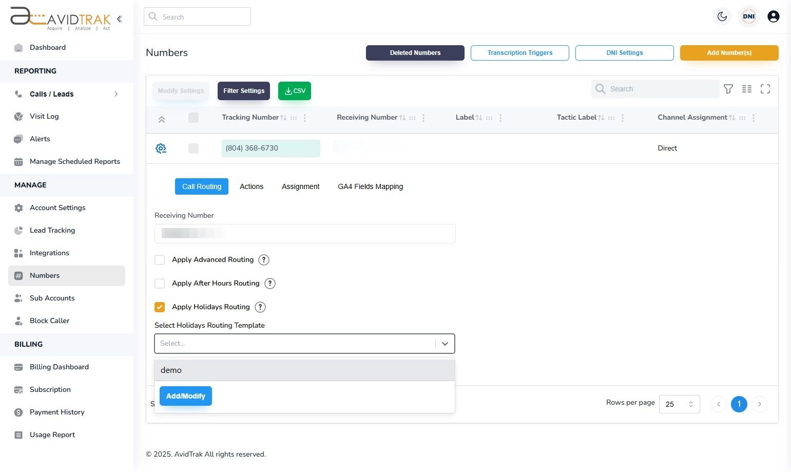
Task: Toggle full screen table view
Action: pyautogui.click(x=765, y=89)
